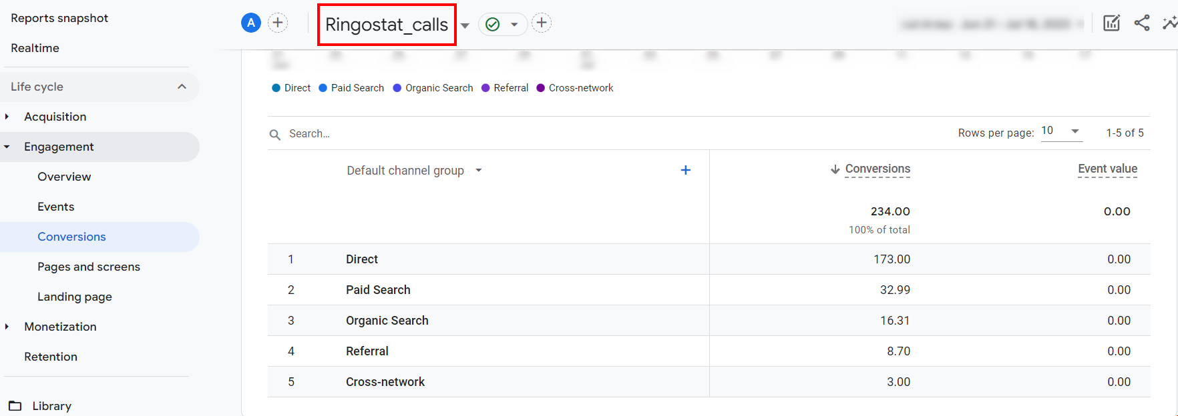Open the Ringostat_calls event dropdown arrow
Screen dimensions: 1178x416
tap(465, 26)
